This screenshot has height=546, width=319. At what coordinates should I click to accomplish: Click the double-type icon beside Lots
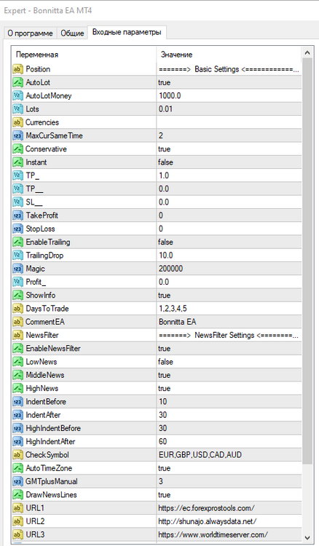(x=17, y=109)
